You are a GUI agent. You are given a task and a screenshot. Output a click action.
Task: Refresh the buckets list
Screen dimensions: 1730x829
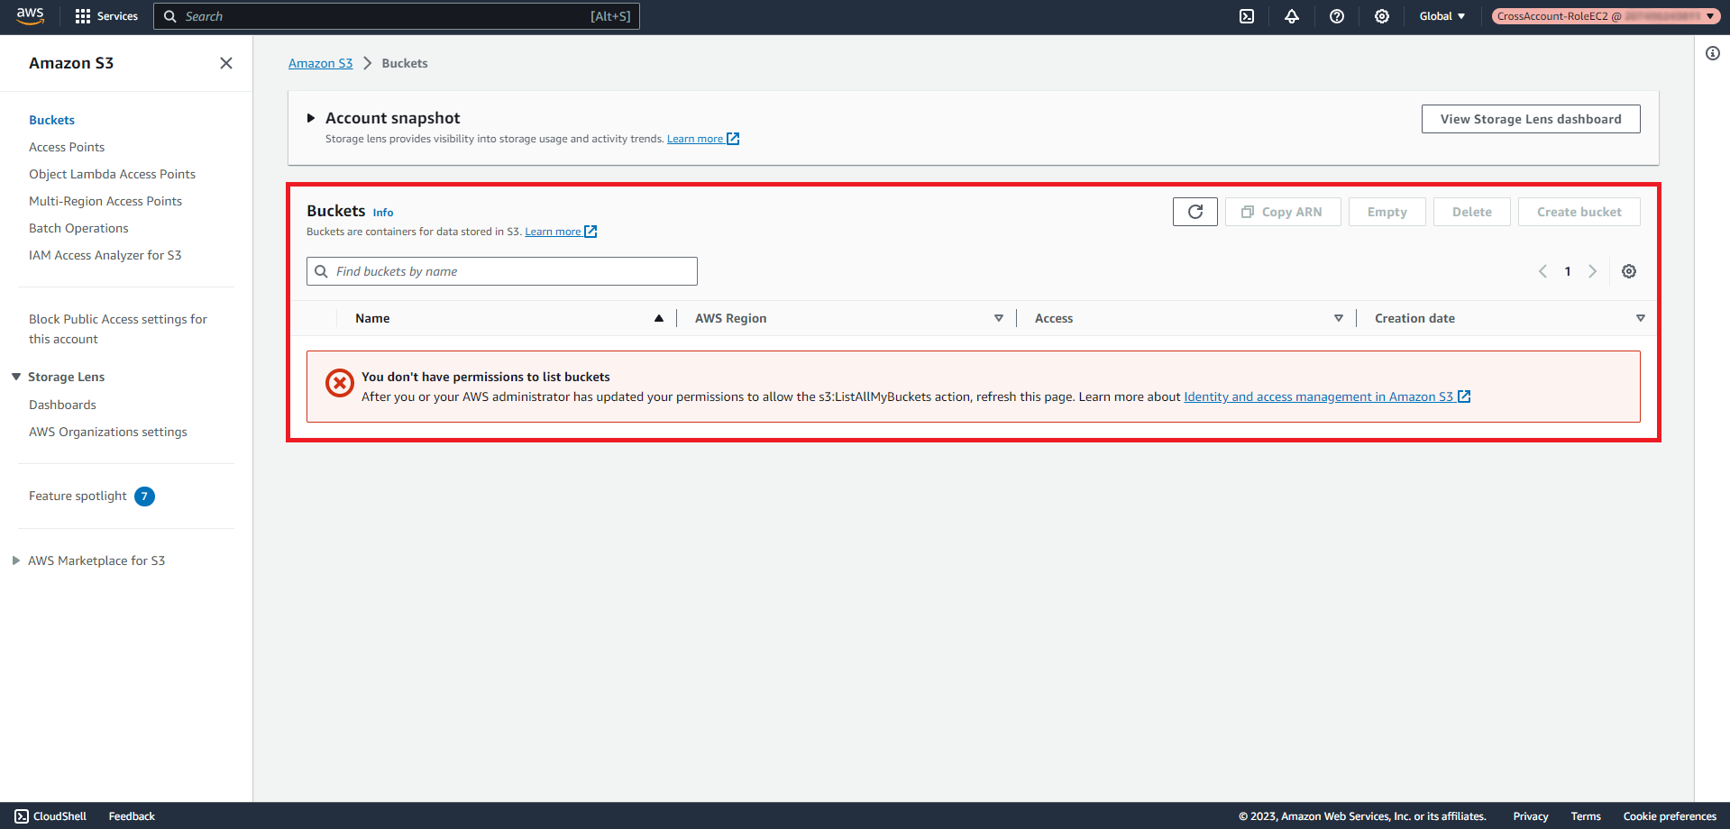(x=1195, y=212)
